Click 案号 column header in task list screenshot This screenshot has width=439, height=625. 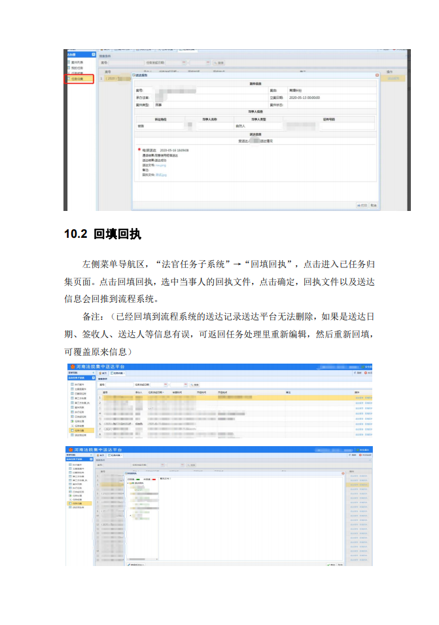coord(105,392)
